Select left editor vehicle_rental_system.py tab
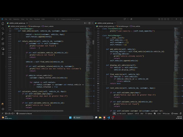 [x=17, y=23]
